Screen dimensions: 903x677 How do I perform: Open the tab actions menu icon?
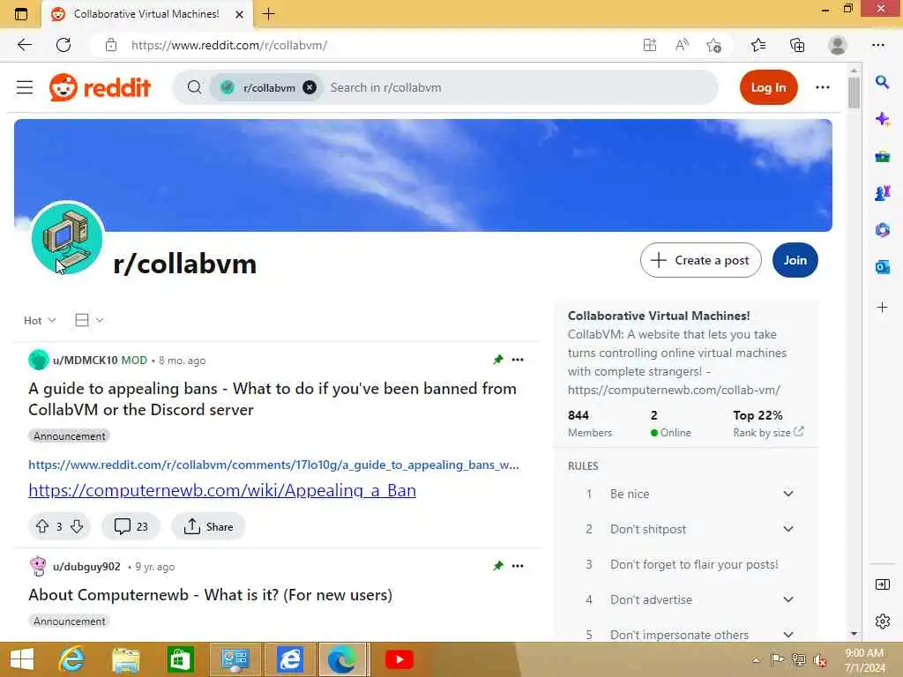pos(21,14)
